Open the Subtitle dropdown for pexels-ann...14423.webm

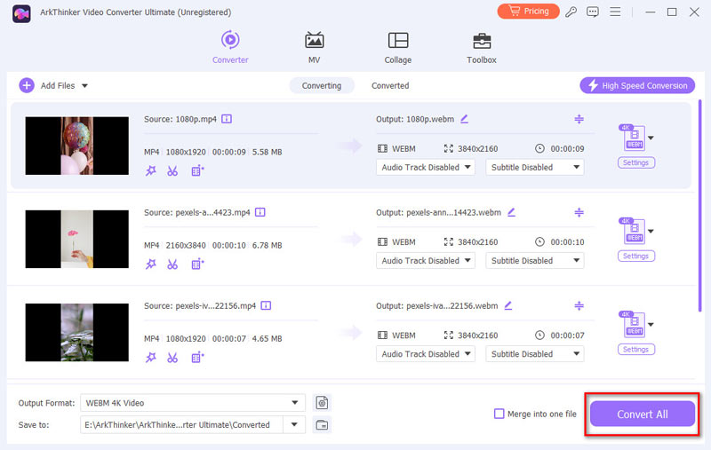tap(535, 261)
